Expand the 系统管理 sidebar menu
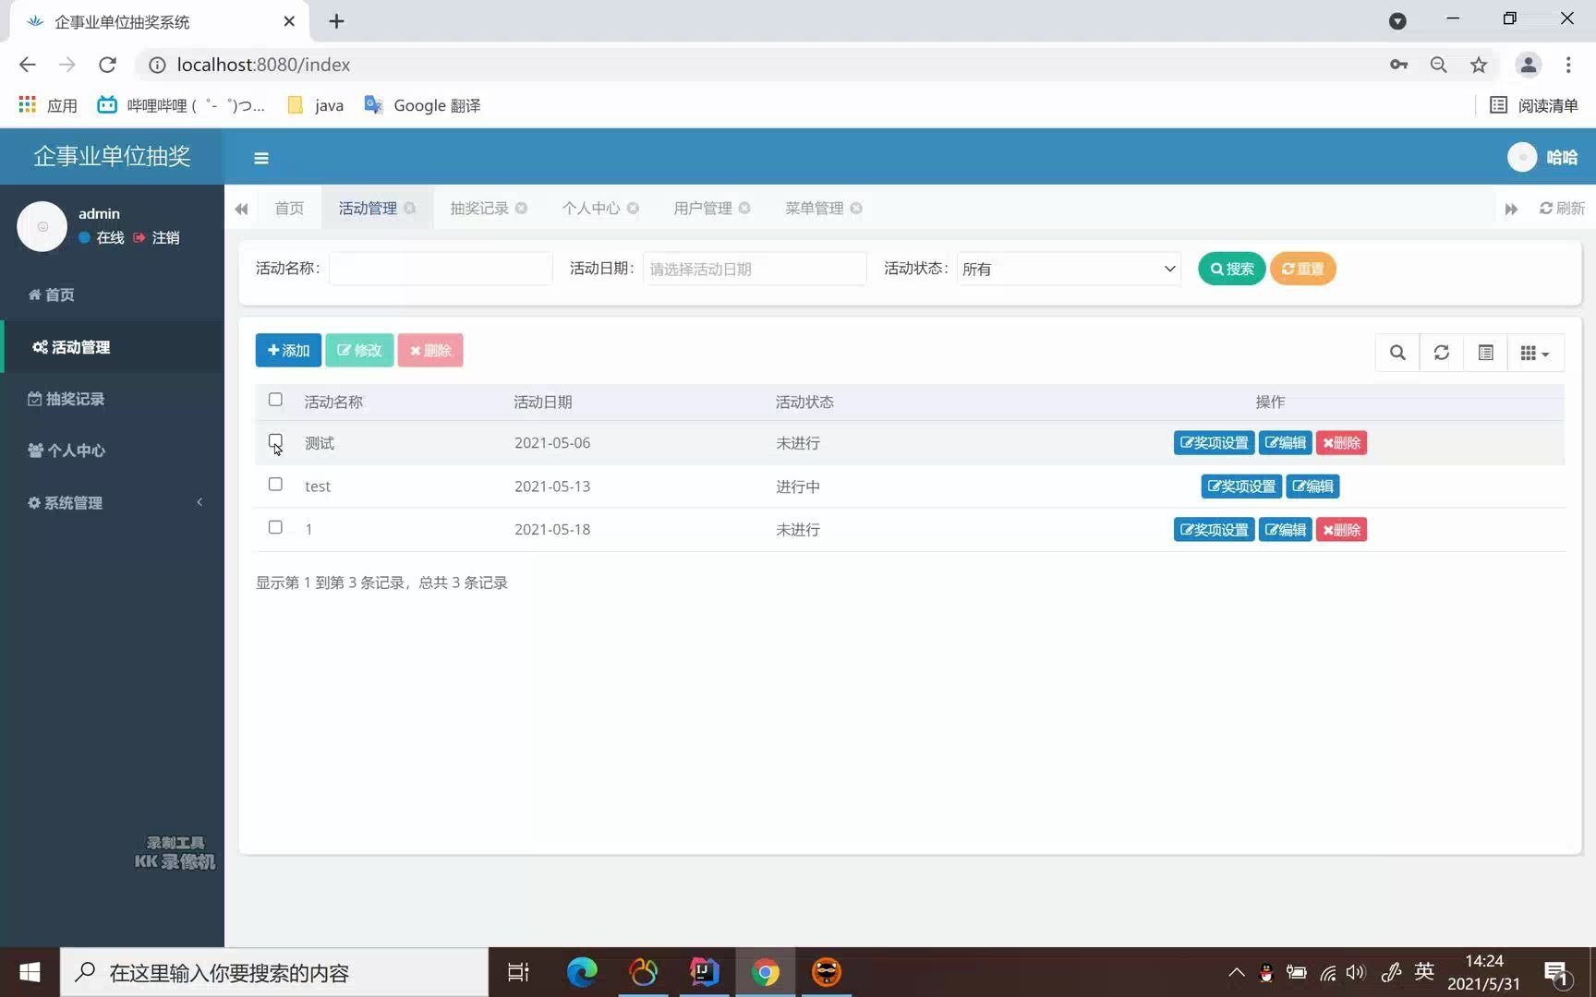This screenshot has width=1596, height=997. pos(114,503)
